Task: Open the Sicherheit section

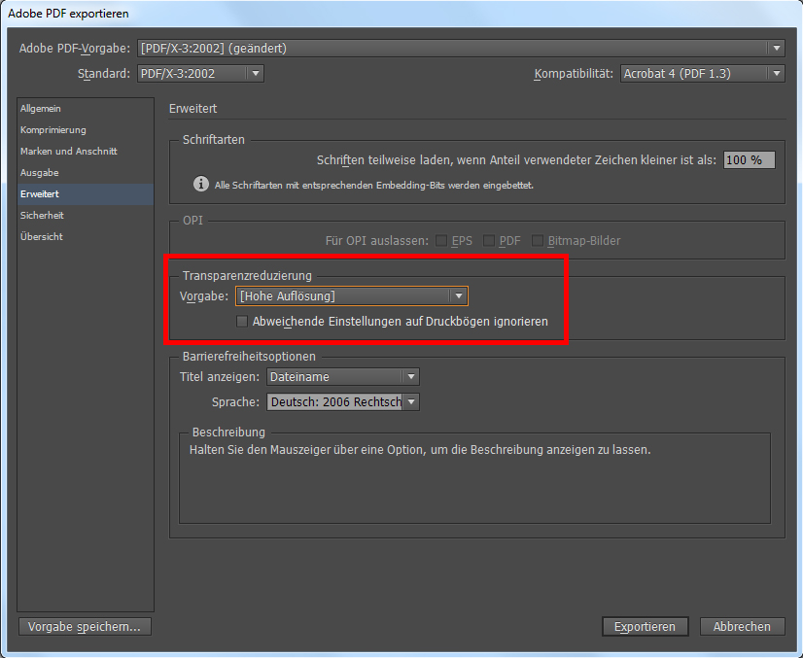Action: click(42, 216)
